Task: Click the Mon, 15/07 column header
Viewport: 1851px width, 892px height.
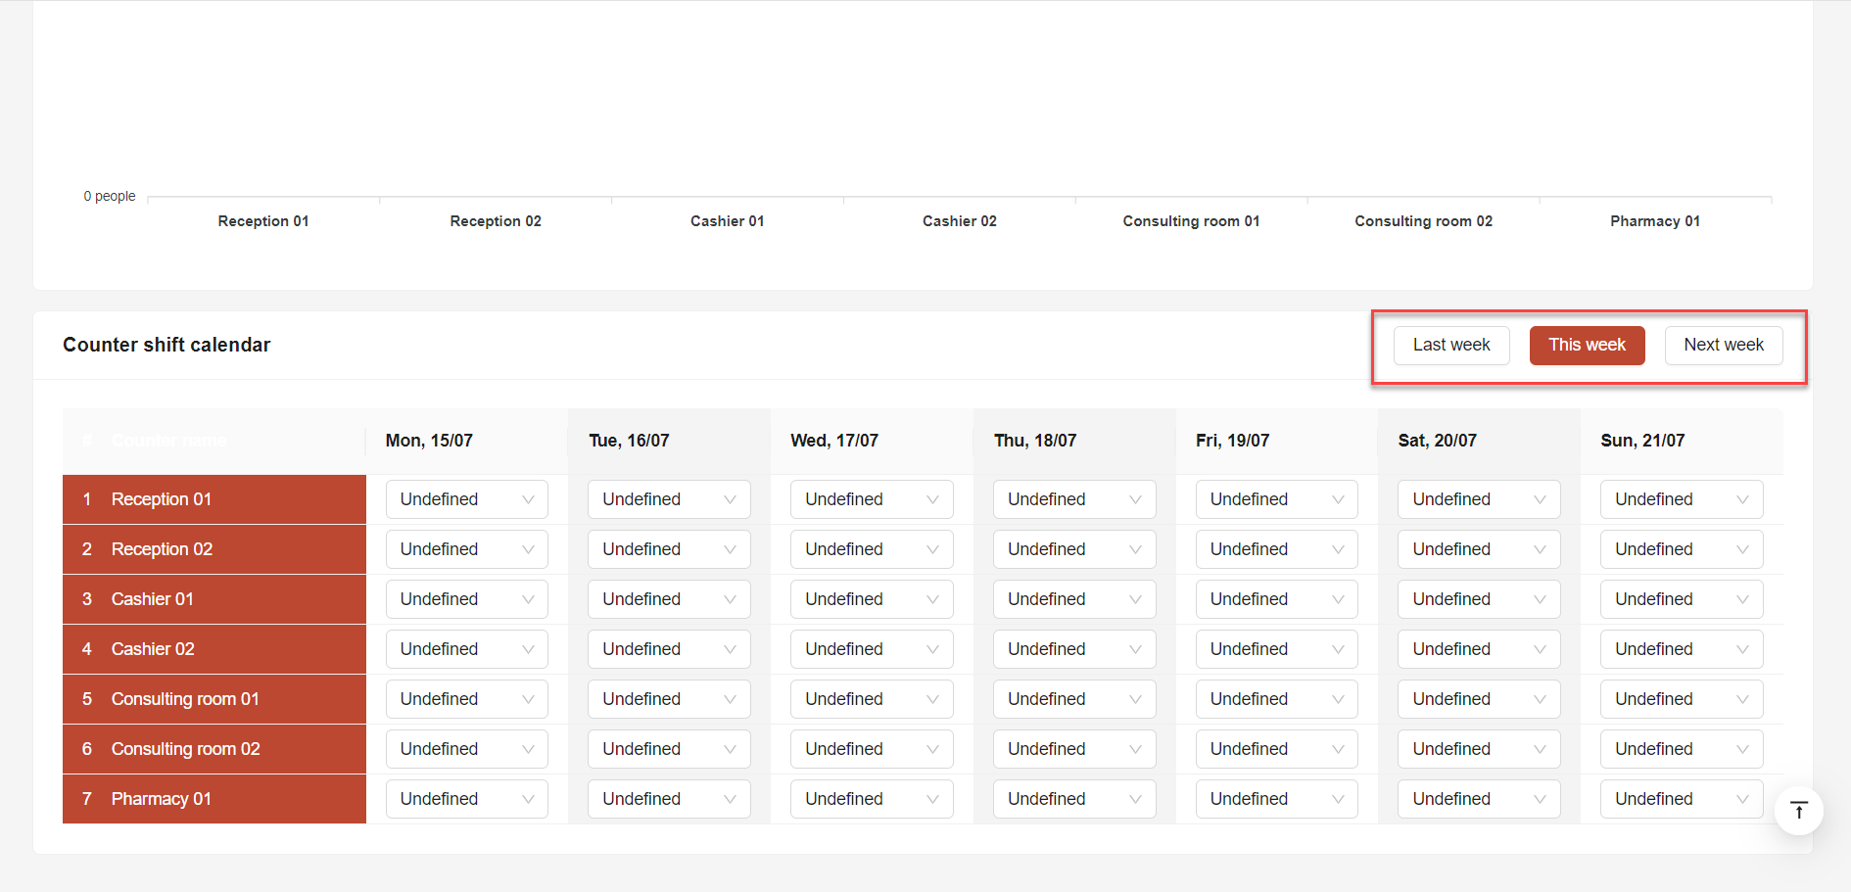Action: point(429,441)
